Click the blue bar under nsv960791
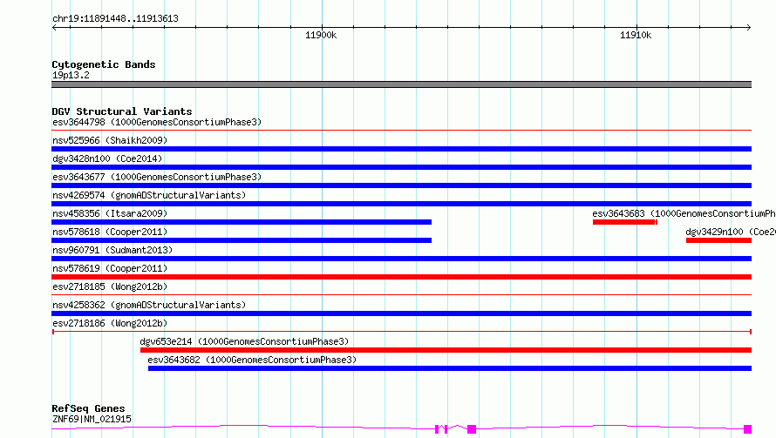 coord(401,259)
